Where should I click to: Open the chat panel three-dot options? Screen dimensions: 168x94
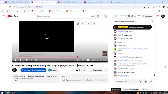click(x=148, y=21)
